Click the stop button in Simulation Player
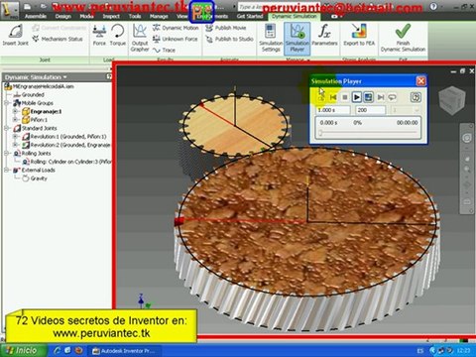This screenshot has height=357, width=476. pos(345,97)
